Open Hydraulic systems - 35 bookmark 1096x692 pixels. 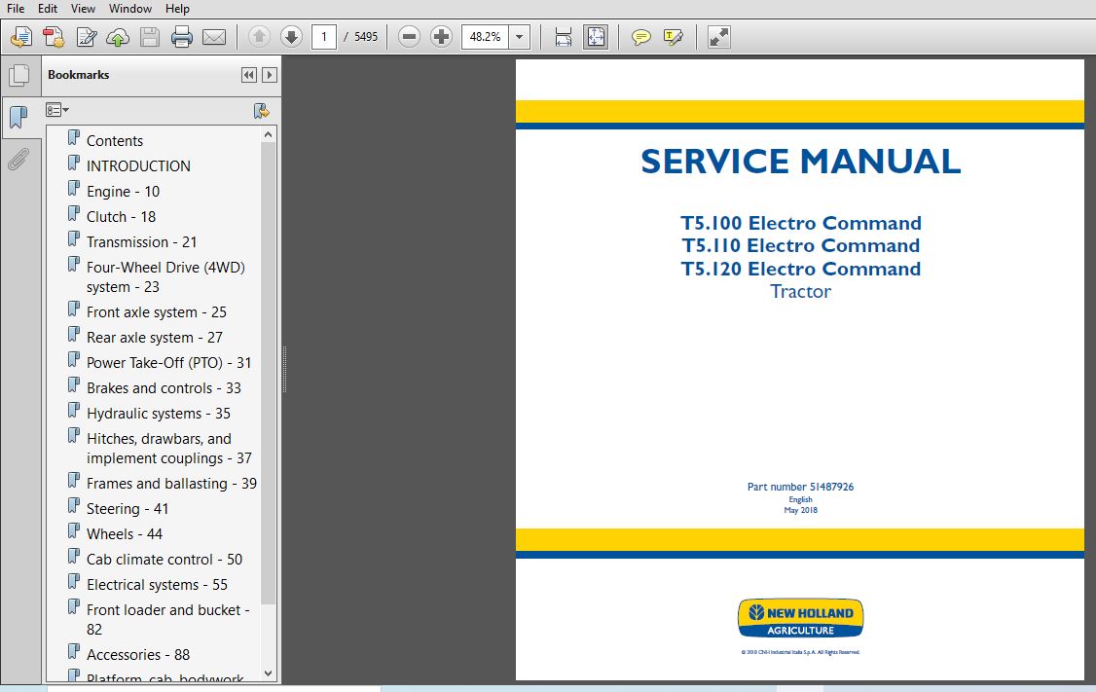(x=159, y=413)
